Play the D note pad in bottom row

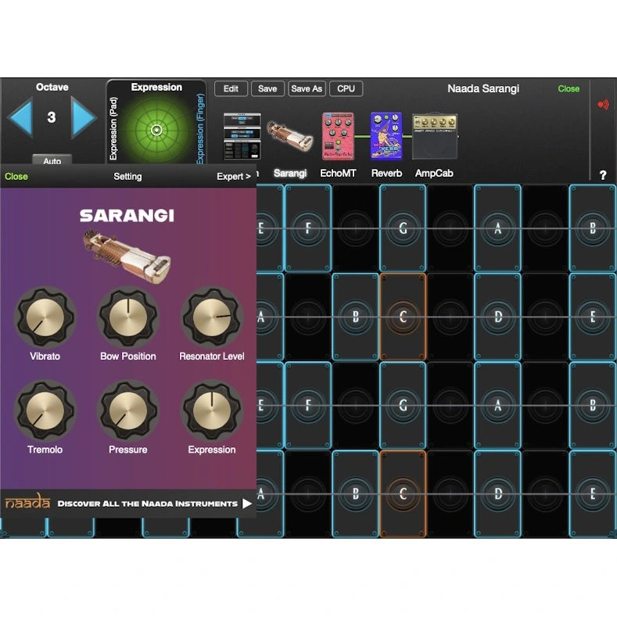coord(498,494)
